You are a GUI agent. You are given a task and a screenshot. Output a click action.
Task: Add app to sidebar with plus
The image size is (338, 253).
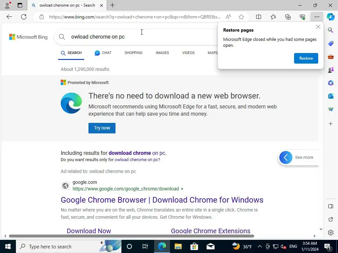point(330,124)
